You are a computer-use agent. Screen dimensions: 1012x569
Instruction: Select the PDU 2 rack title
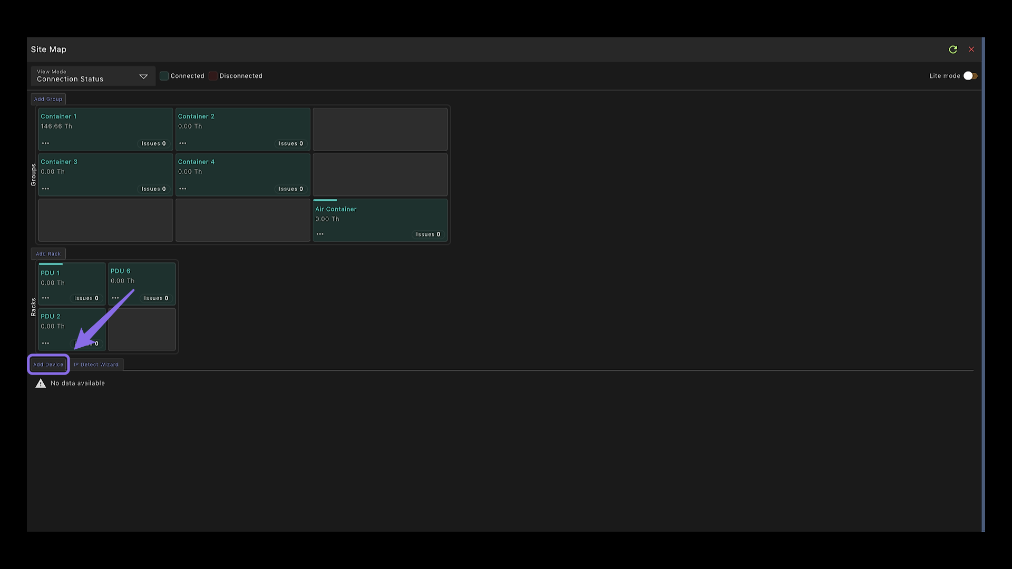point(51,316)
